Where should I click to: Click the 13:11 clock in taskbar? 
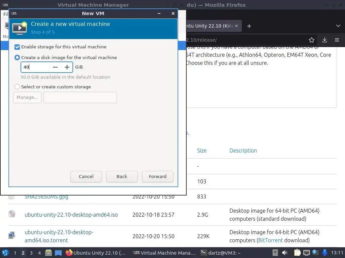tap(337, 253)
